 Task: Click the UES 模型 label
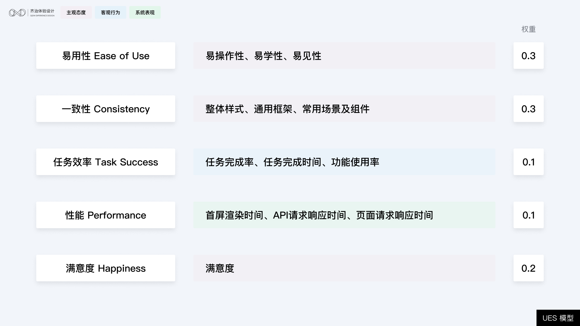558,318
